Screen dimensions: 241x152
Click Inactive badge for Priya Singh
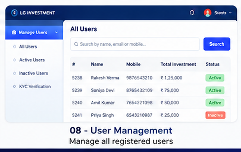pyautogui.click(x=215, y=115)
